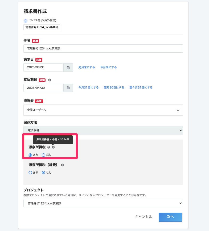This screenshot has width=209, height=231.
Task: Select なし for 源泉所得税
Action: click(x=43, y=155)
